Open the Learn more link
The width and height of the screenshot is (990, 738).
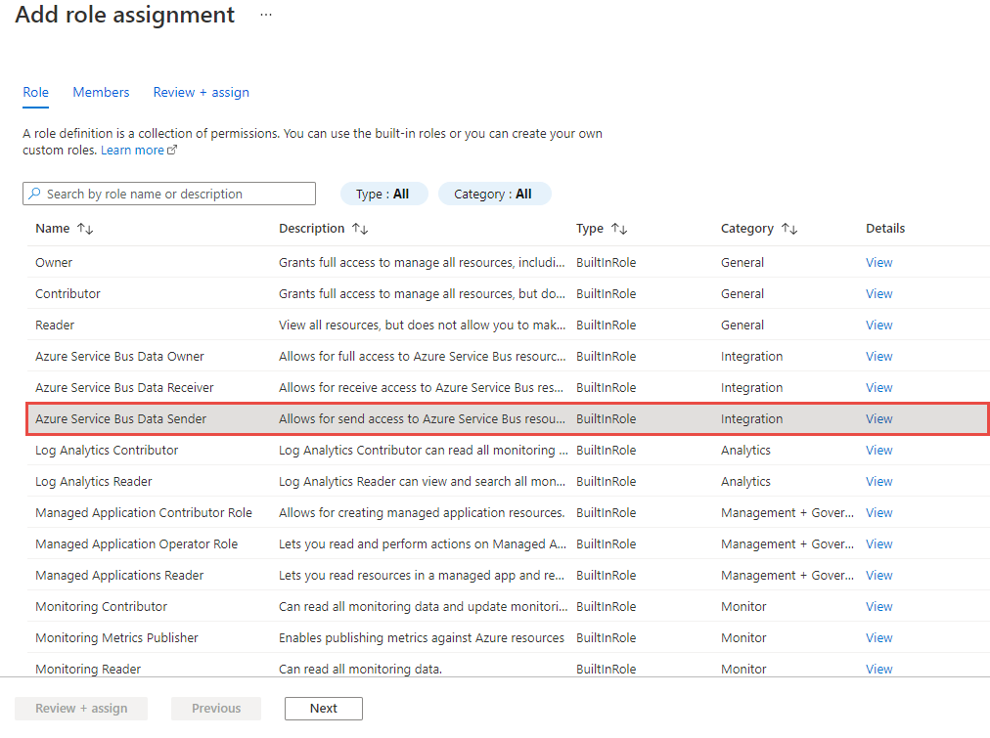[x=130, y=150]
